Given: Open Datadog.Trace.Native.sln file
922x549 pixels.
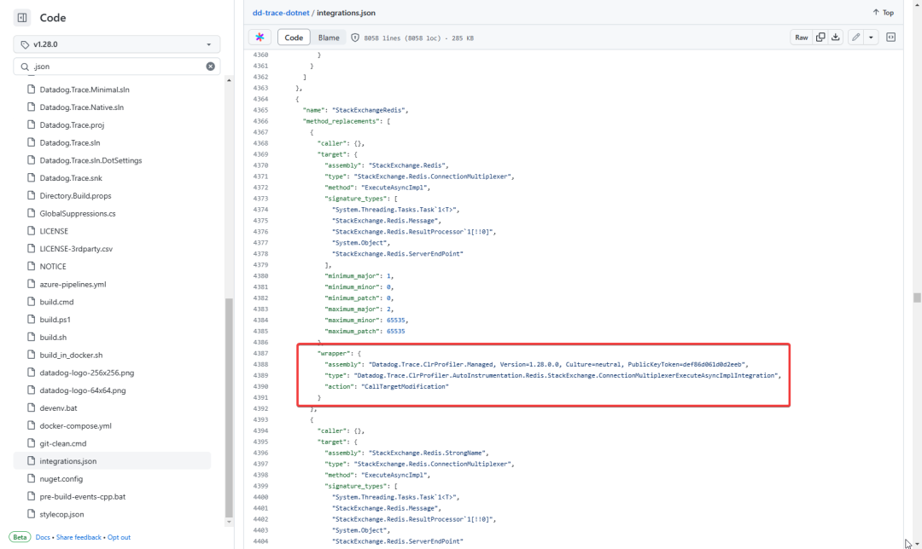Looking at the screenshot, I should 81,107.
